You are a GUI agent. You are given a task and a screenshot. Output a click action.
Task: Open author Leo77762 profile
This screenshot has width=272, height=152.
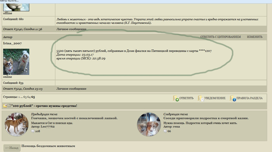coord(47,126)
